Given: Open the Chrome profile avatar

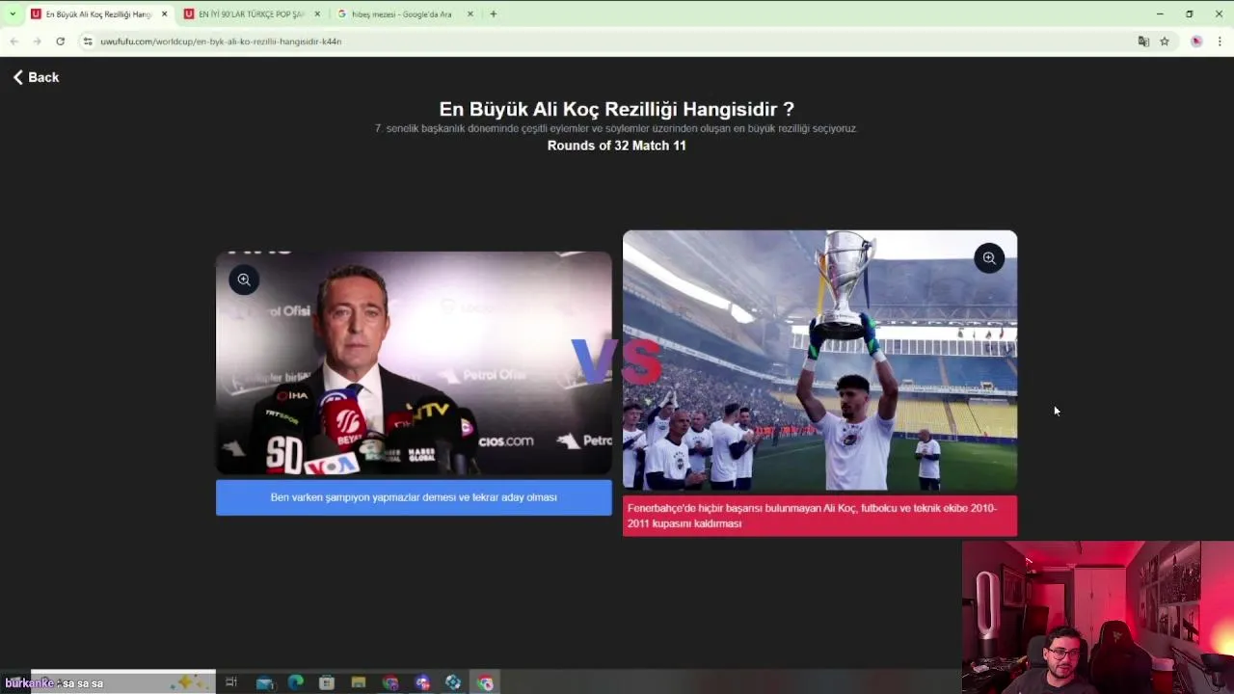Looking at the screenshot, I should point(1196,41).
